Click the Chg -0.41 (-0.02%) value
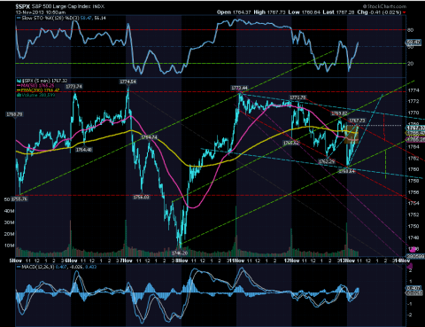This screenshot has width=425, height=327. pos(379,12)
